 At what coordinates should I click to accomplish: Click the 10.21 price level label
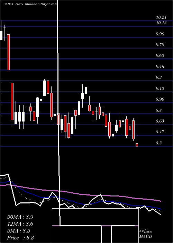[161, 17]
